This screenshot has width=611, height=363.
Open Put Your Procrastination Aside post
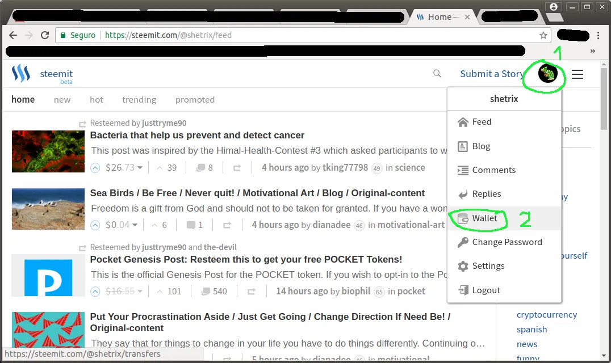click(x=270, y=322)
